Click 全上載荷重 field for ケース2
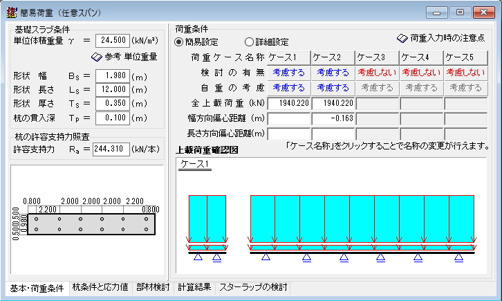Image resolution: width=502 pixels, height=301 pixels. pyautogui.click(x=333, y=103)
